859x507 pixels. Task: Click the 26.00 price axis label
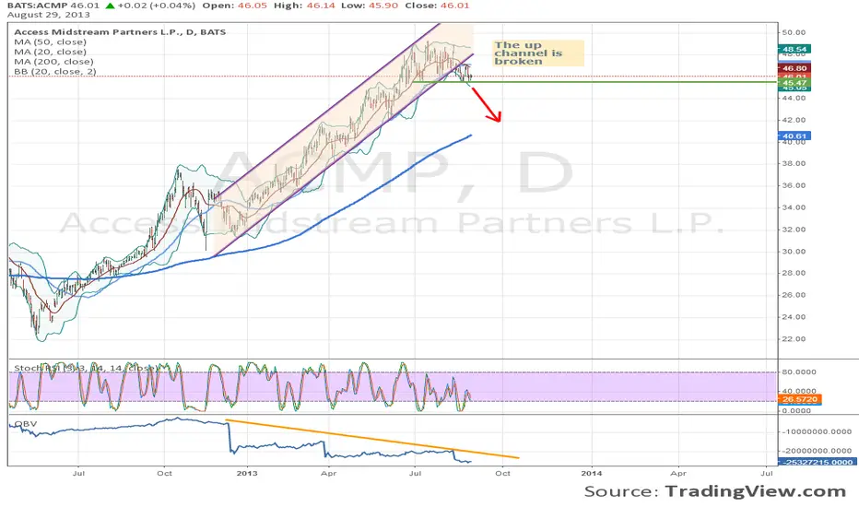pos(794,295)
